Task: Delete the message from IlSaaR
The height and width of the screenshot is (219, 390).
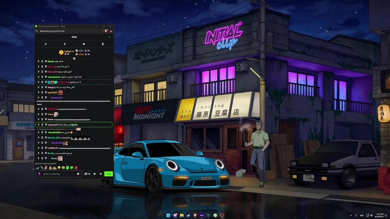Action: 38,61
